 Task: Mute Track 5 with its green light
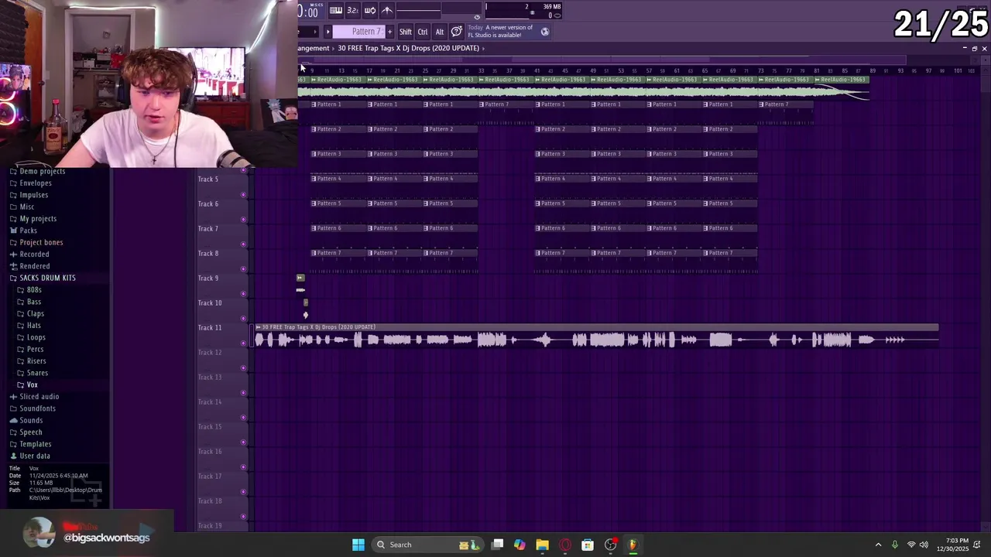[x=243, y=195]
